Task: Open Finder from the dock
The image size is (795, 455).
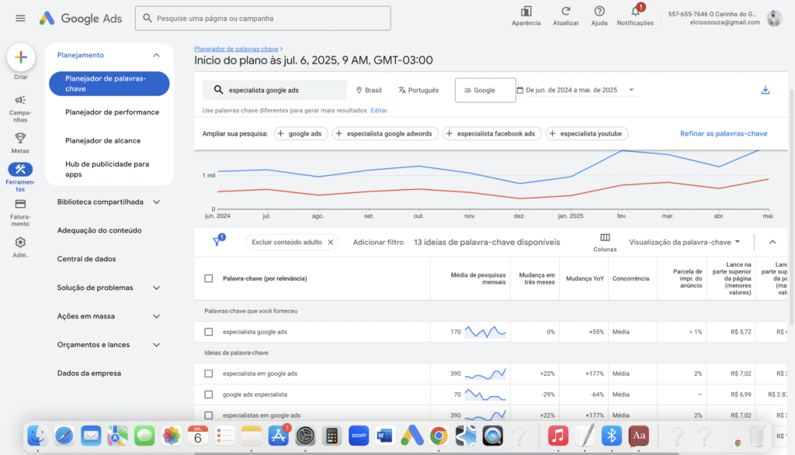Action: point(37,436)
